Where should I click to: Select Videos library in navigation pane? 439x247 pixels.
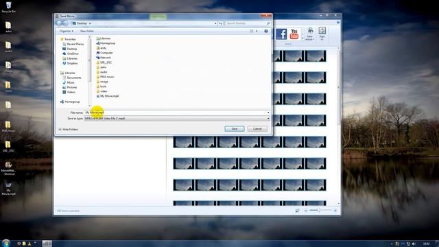pos(69,92)
